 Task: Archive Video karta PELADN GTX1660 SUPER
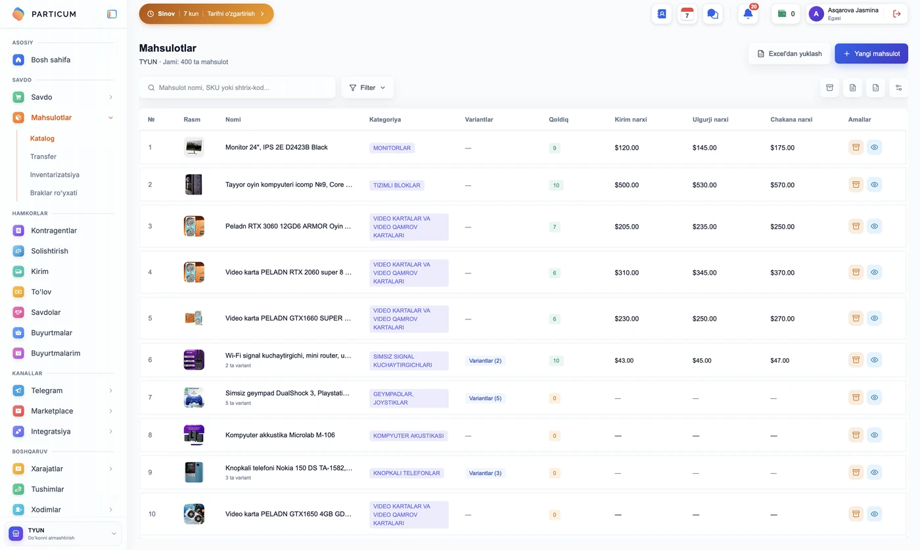point(856,318)
